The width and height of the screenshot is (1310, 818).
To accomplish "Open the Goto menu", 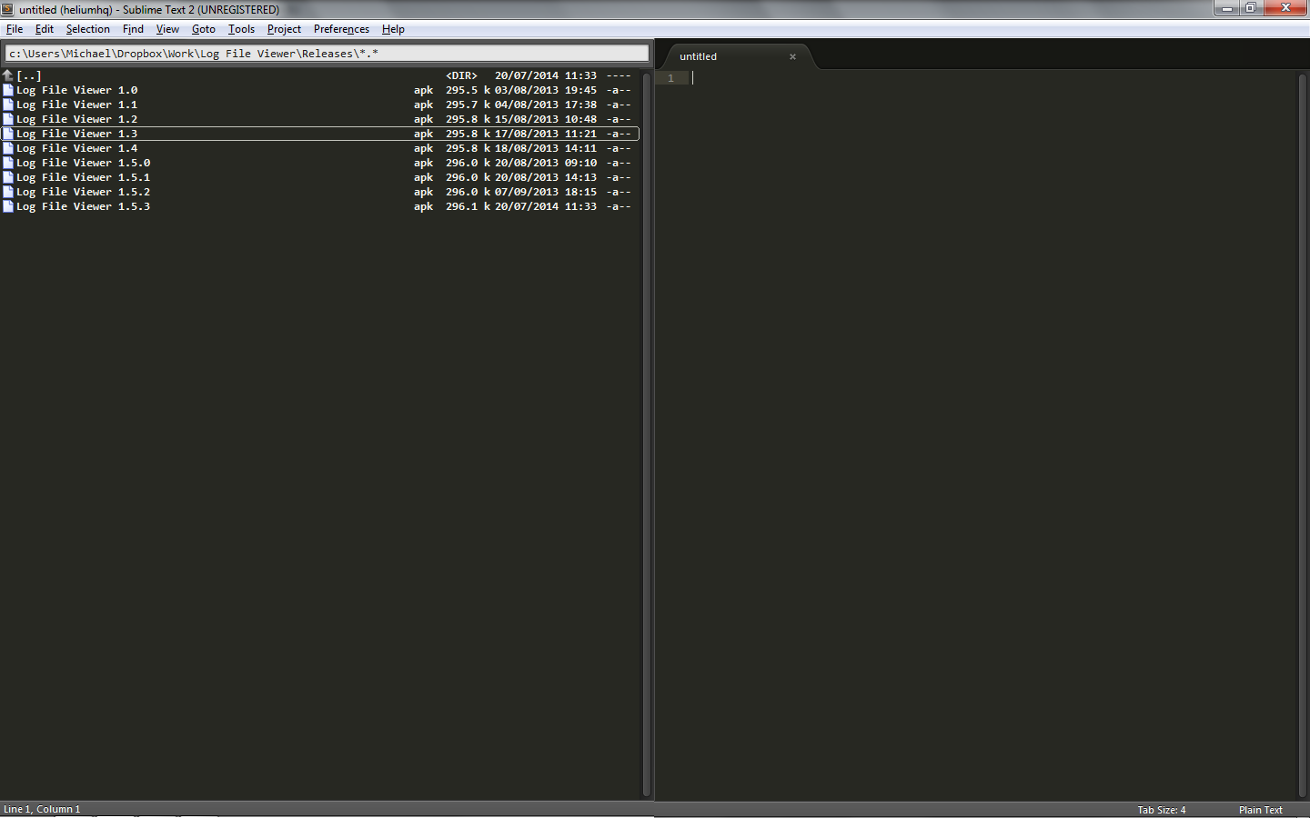I will pos(204,29).
